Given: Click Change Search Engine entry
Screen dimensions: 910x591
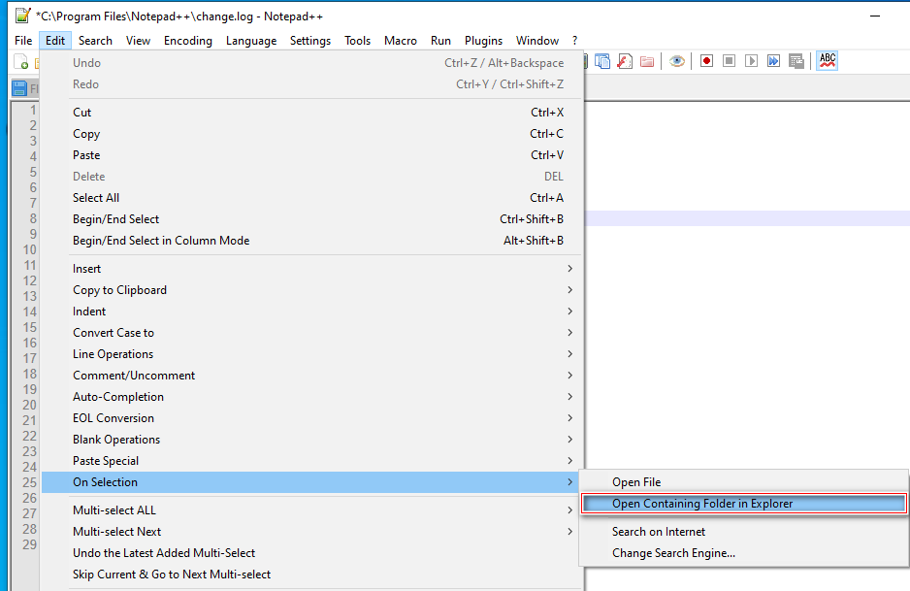Looking at the screenshot, I should pyautogui.click(x=673, y=553).
